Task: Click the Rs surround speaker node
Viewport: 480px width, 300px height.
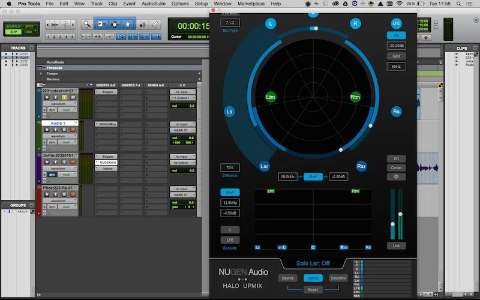Action: click(397, 112)
